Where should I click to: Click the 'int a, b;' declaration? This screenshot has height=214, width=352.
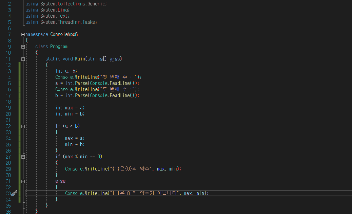coord(66,71)
